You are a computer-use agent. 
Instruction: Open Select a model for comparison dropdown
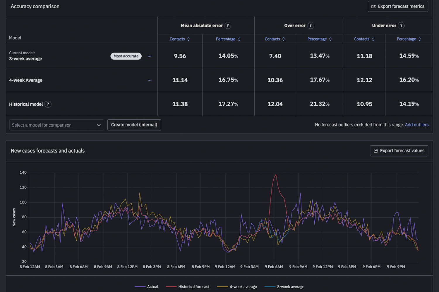(56, 125)
